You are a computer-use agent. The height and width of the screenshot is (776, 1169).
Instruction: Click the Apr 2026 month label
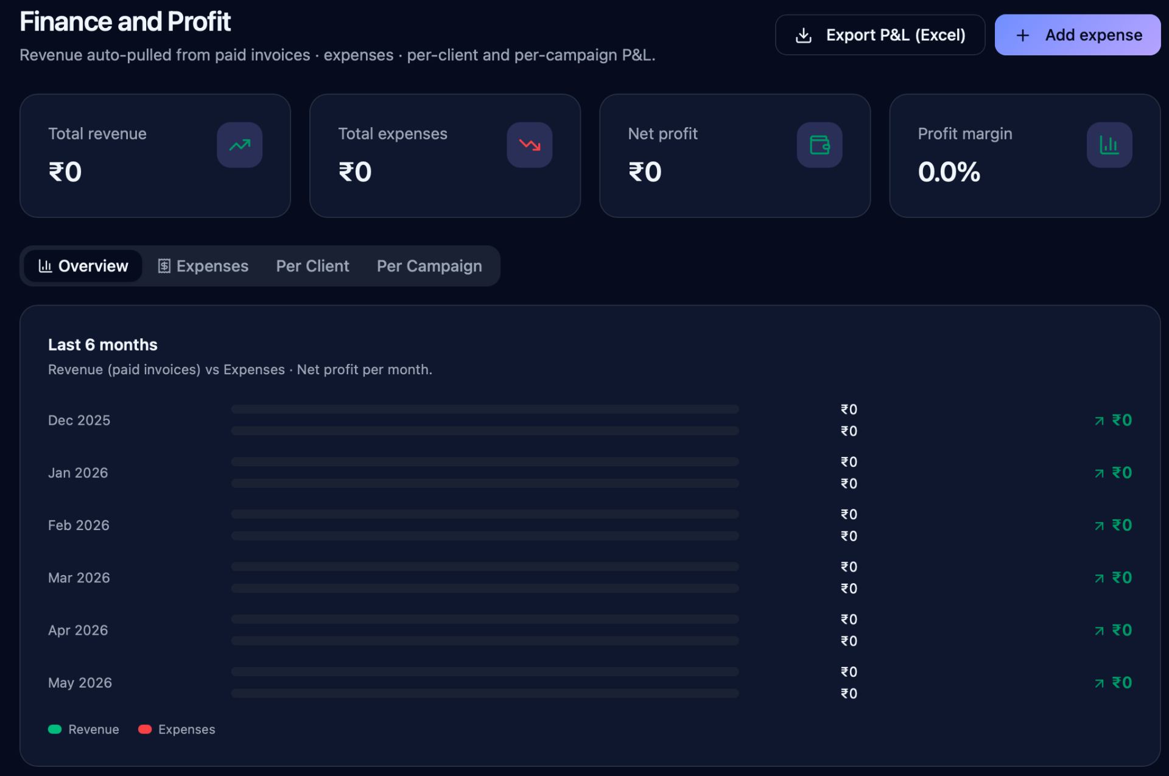tap(78, 631)
